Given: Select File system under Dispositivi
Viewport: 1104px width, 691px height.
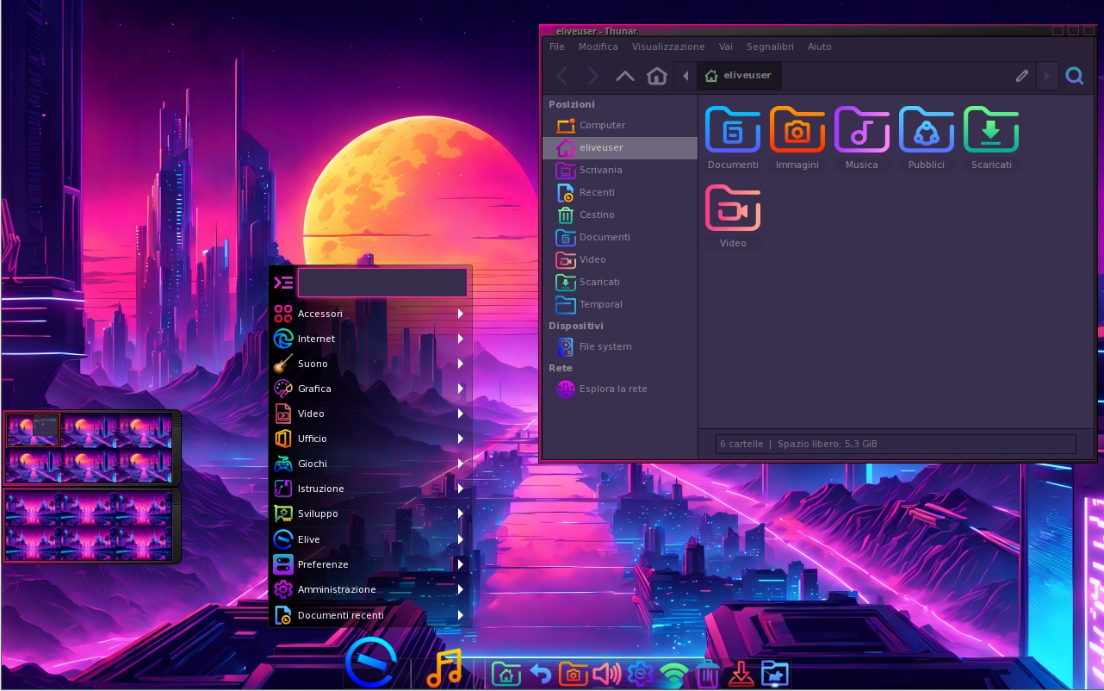Looking at the screenshot, I should (605, 346).
